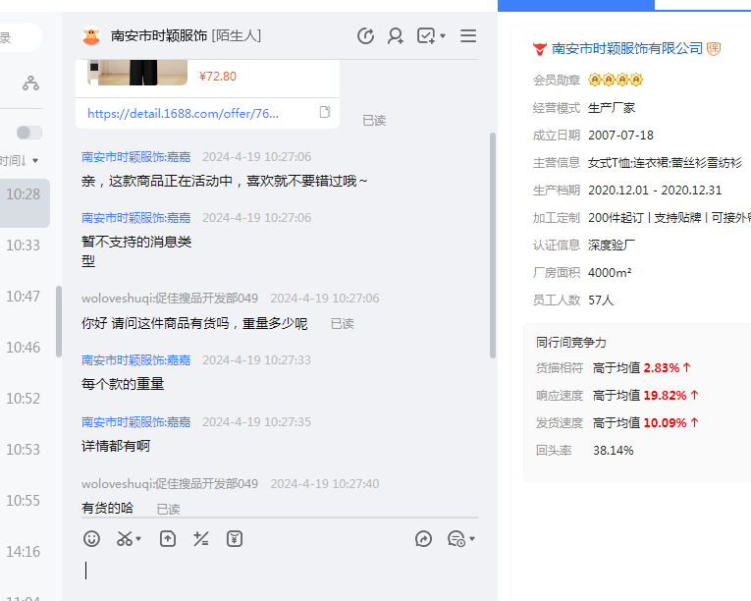Toggle the switch in the left sidebar
Screen dimensions: 751x601
29,133
